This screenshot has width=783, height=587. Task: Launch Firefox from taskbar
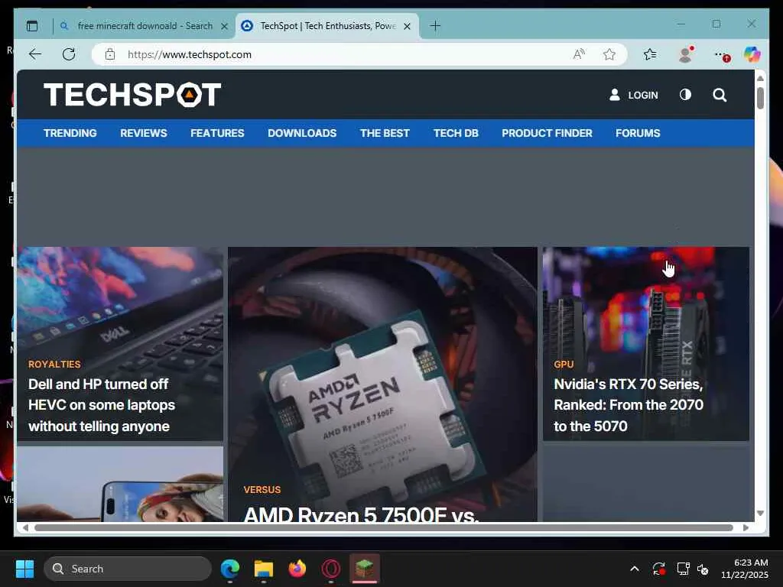tap(297, 569)
